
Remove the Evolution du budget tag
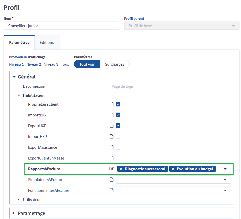(173, 169)
